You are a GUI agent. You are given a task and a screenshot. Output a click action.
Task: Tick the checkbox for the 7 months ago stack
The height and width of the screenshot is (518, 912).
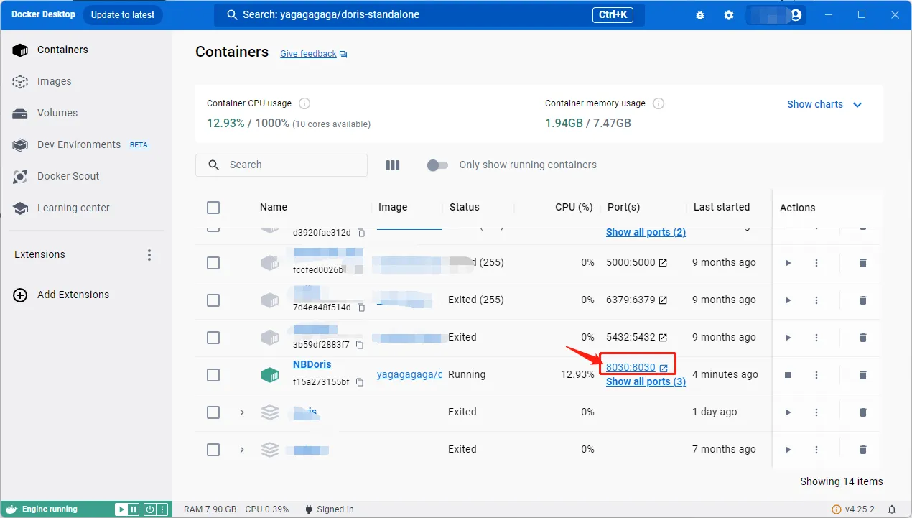point(213,450)
